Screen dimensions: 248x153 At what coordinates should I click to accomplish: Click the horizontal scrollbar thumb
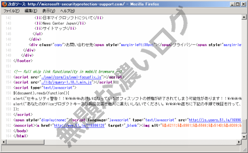(x=25, y=142)
